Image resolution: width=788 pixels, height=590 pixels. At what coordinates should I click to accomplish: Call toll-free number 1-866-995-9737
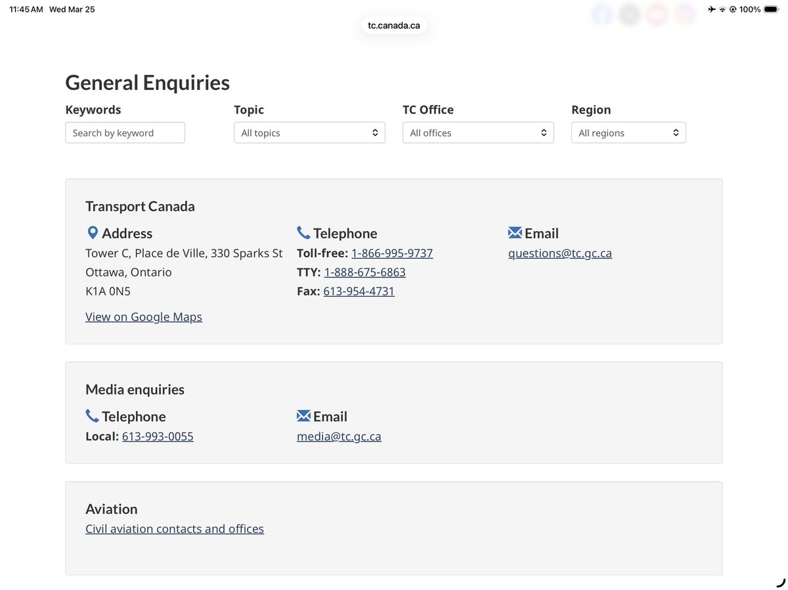point(392,253)
